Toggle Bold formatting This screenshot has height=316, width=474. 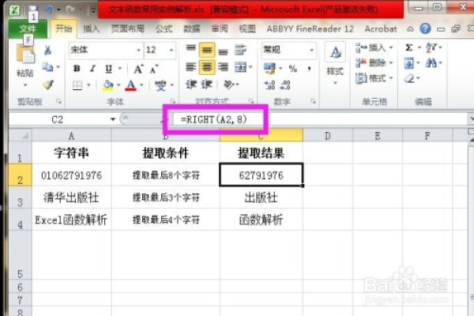pos(77,69)
